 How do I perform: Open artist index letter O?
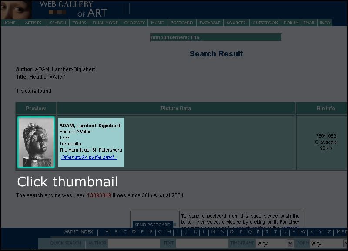coord(231,232)
